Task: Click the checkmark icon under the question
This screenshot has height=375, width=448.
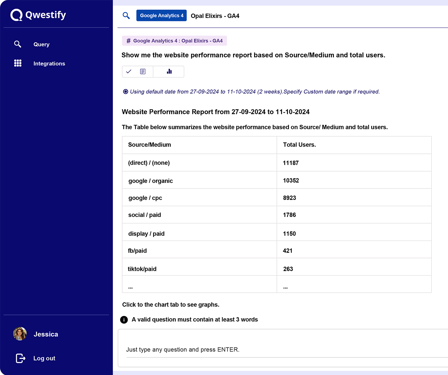Action: click(x=129, y=72)
